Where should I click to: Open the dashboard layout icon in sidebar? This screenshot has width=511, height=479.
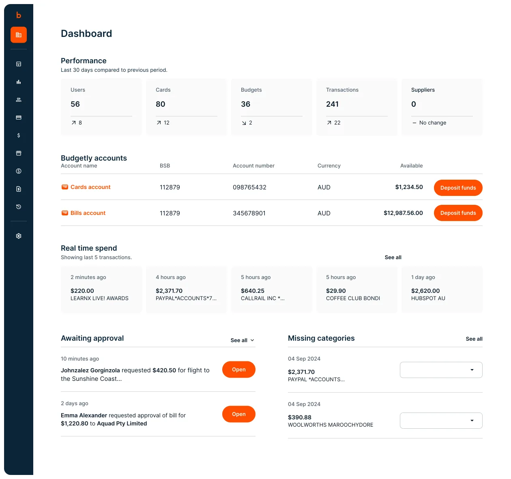pyautogui.click(x=19, y=64)
